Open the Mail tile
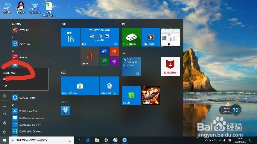The width and height of the screenshot is (257, 144). (100, 37)
